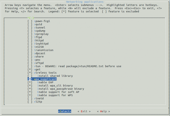
Task: Click the Exit button
Action: [84, 111]
